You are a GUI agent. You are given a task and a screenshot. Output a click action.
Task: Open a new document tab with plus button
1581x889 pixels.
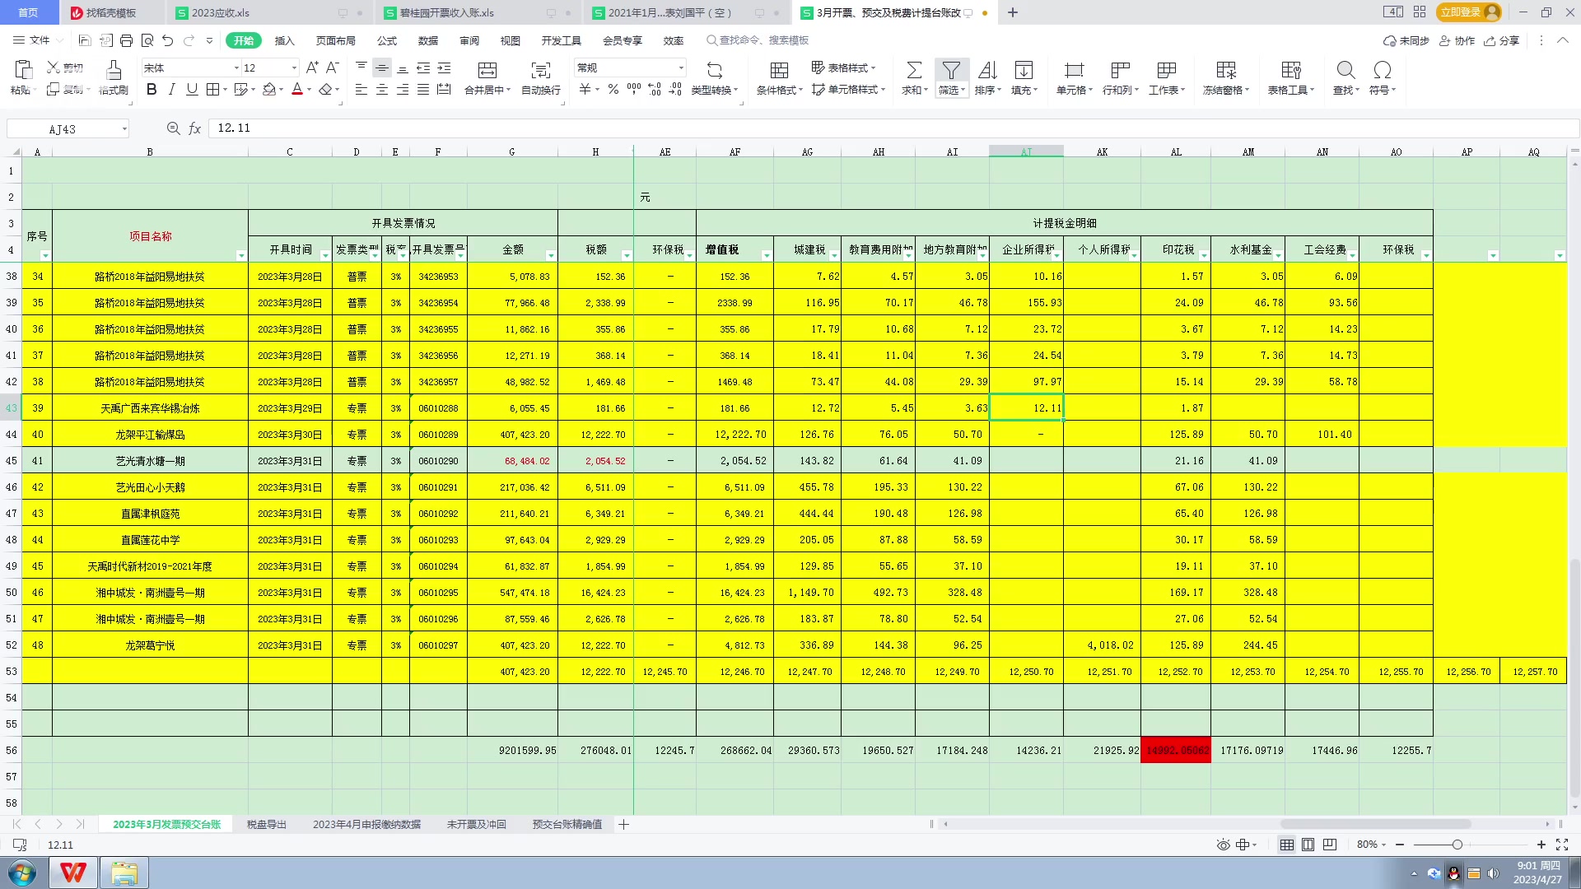(1013, 12)
